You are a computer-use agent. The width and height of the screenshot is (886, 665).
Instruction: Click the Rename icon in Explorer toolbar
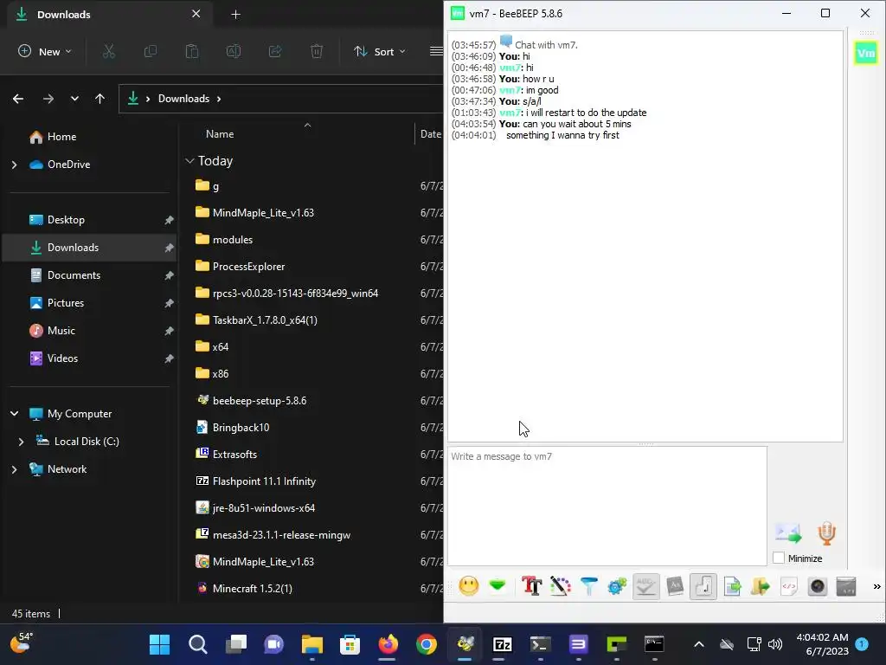pos(234,51)
